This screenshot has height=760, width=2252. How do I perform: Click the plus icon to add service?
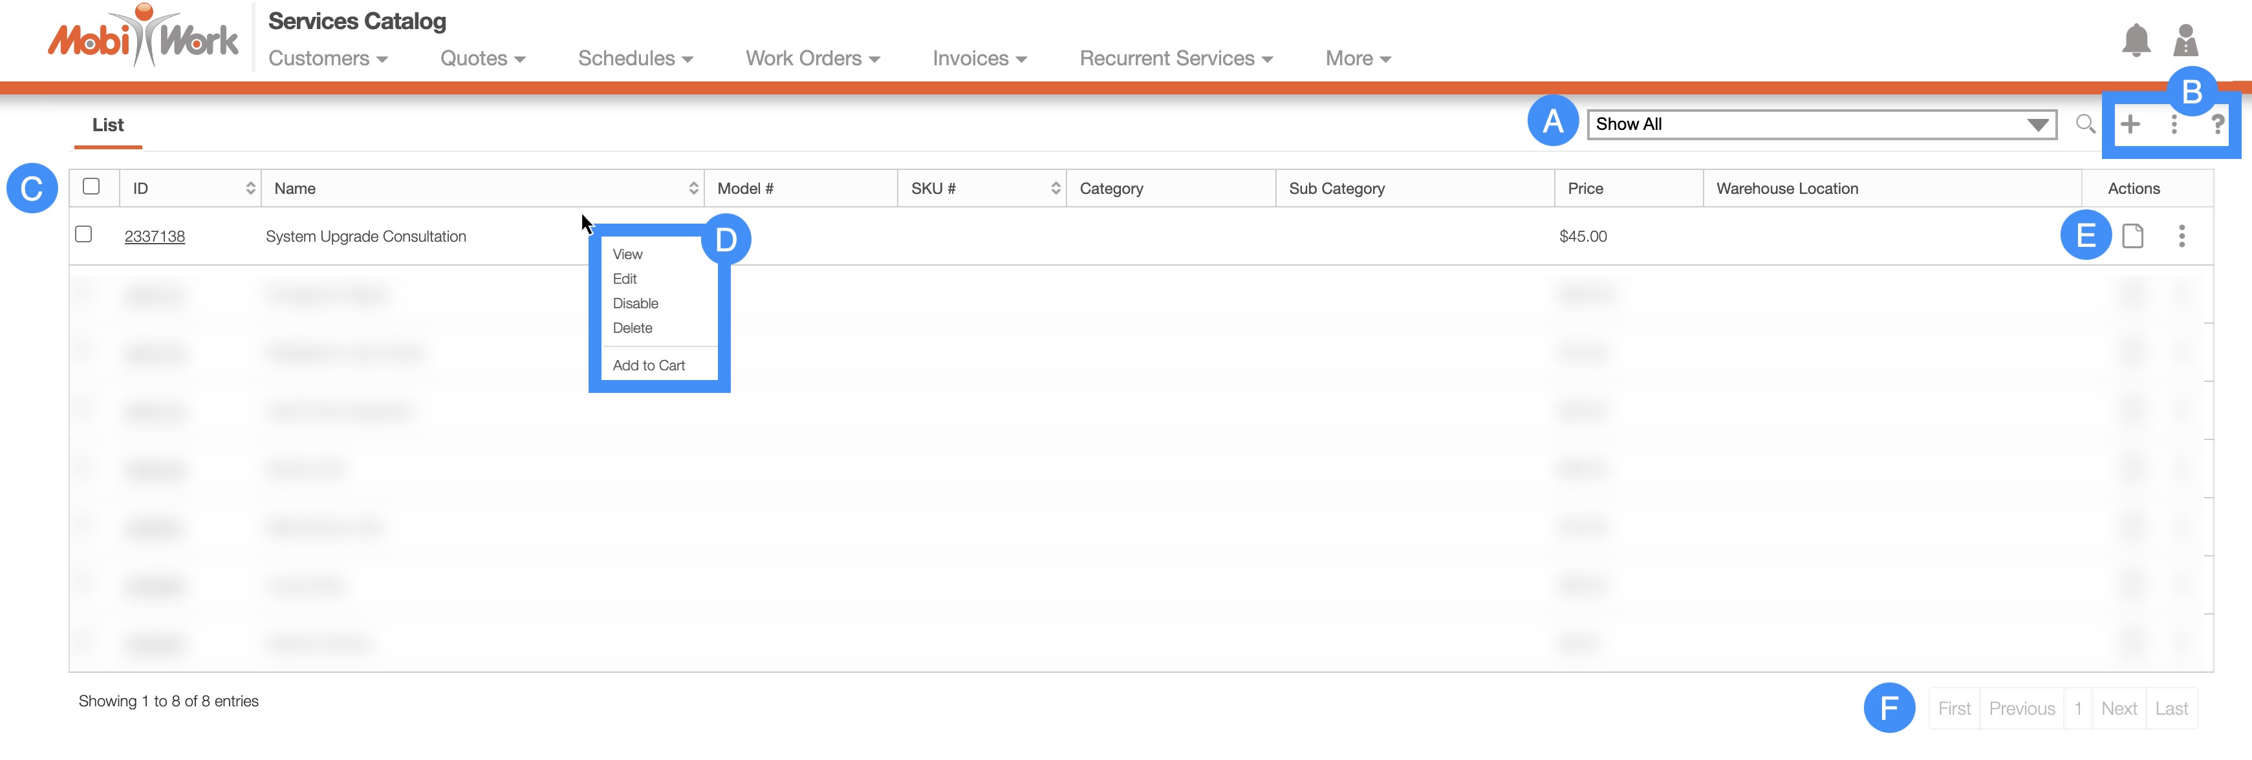click(x=2130, y=124)
